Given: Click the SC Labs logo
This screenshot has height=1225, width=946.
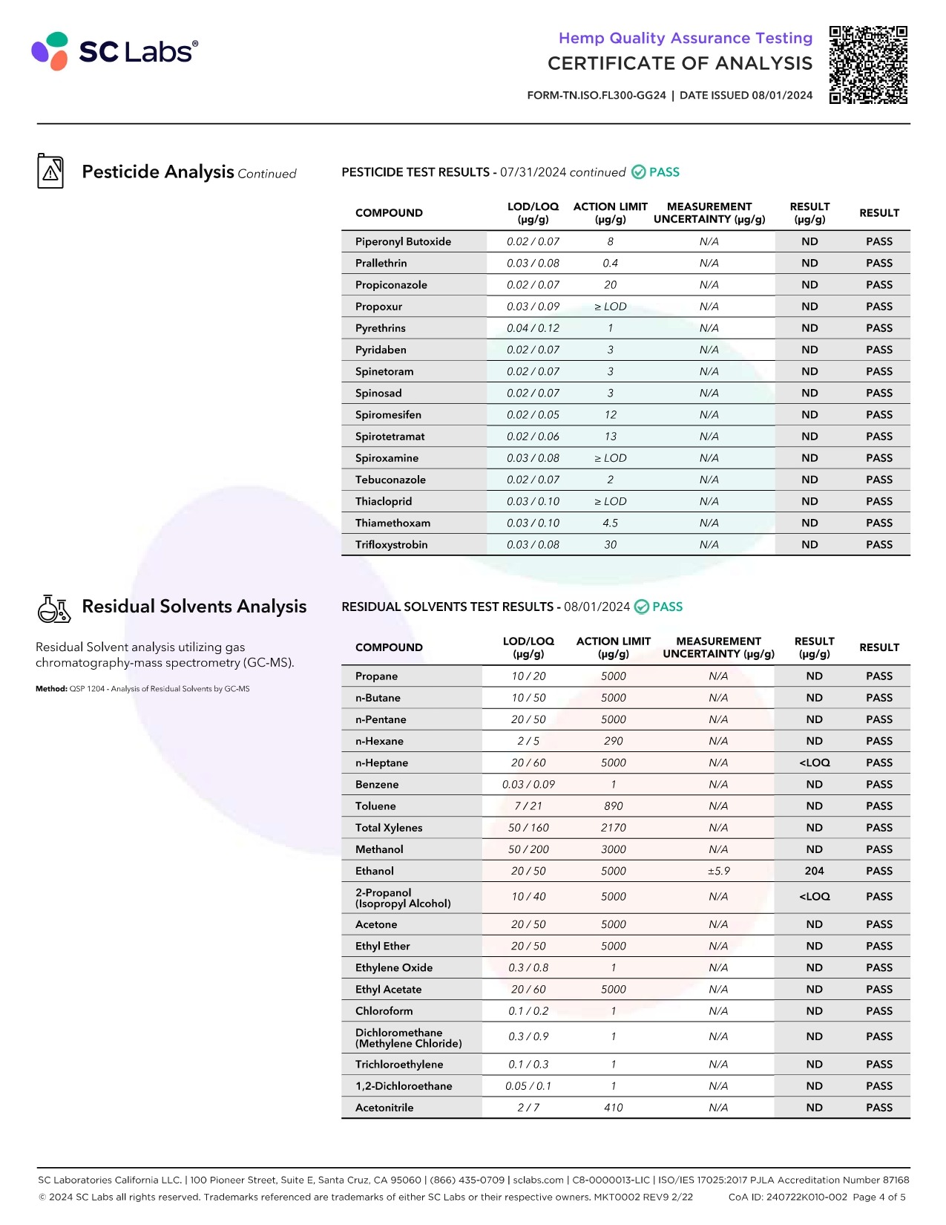Looking at the screenshot, I should 115,51.
